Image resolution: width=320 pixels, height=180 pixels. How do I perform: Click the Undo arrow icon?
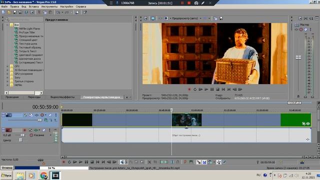58,12
